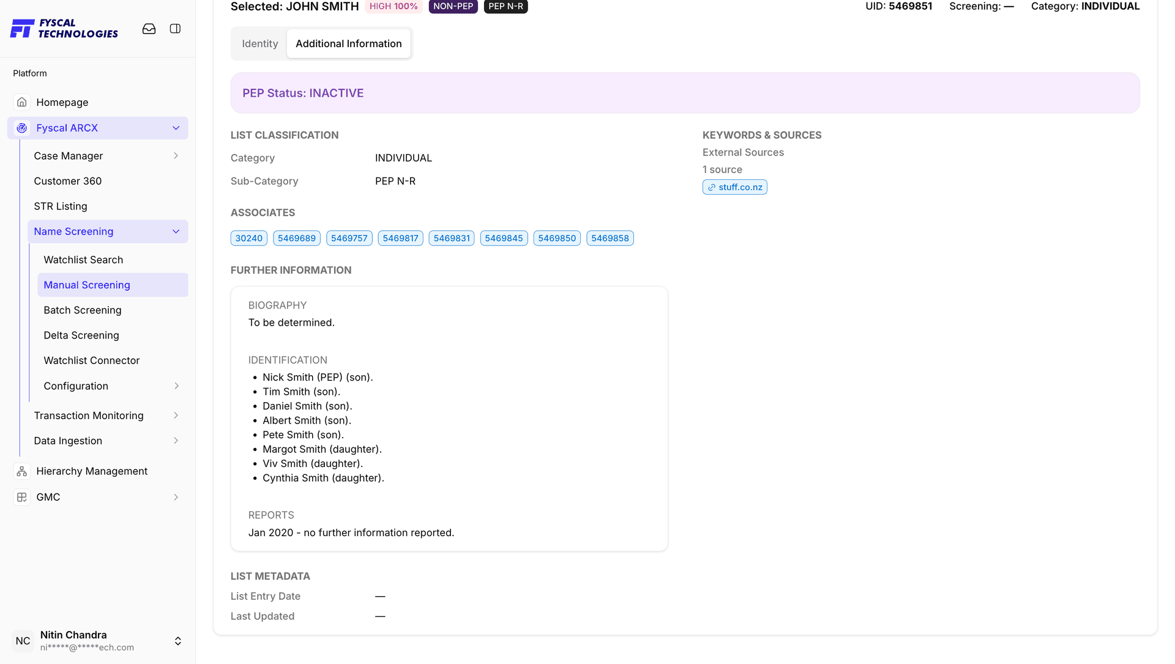This screenshot has width=1175, height=664.
Task: Click the HIGH 100% match badge
Action: tap(394, 6)
